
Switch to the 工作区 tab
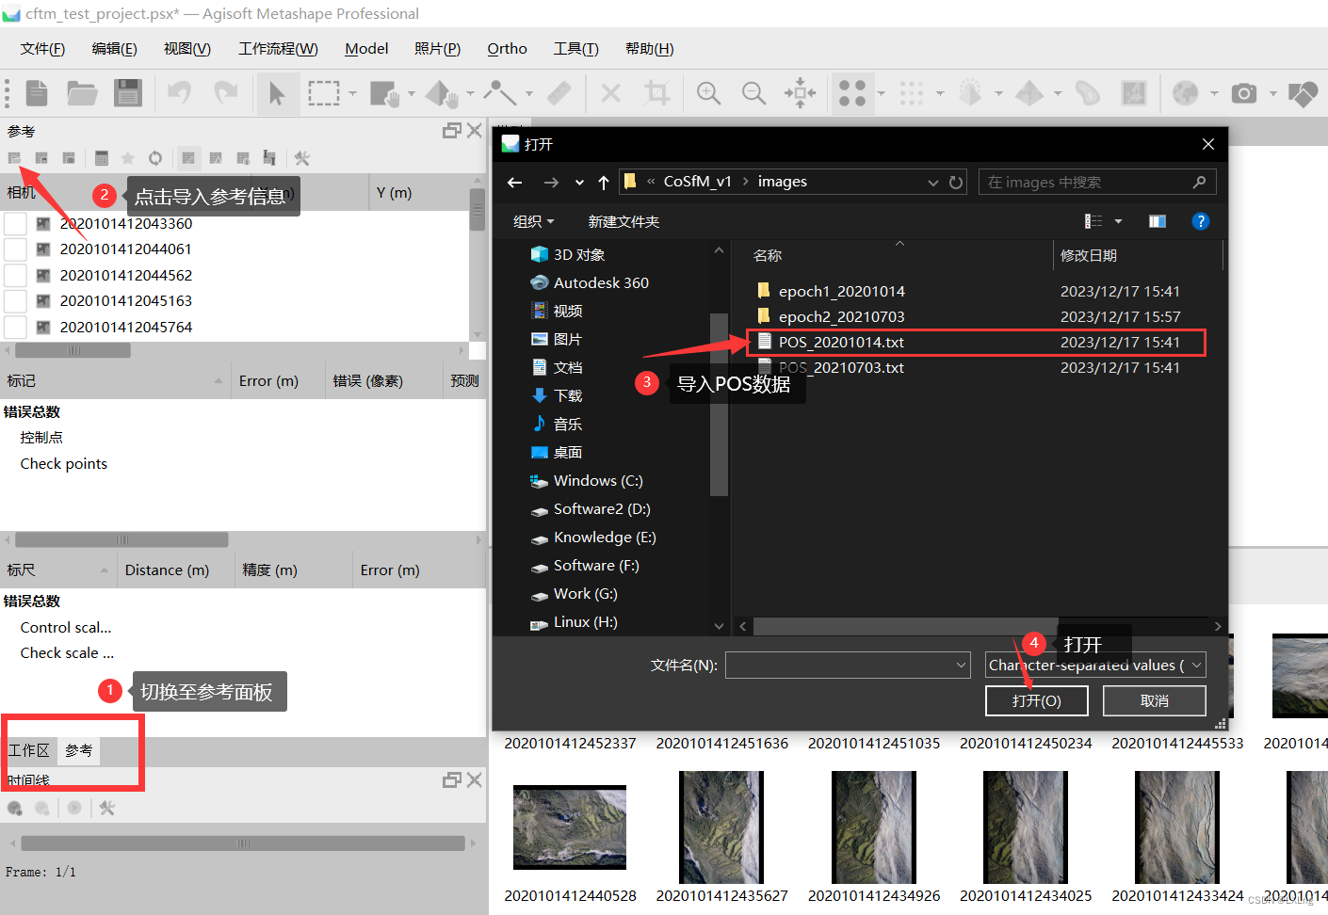[x=29, y=750]
